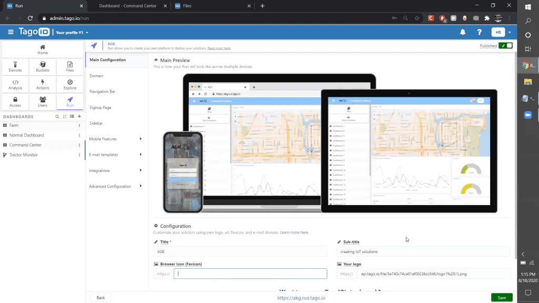Open Windows search in taskbar
539x303 pixels.
click(528, 21)
